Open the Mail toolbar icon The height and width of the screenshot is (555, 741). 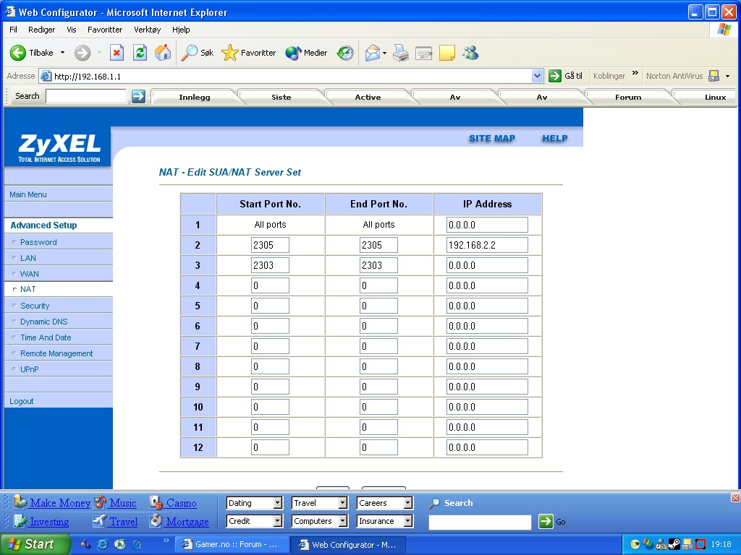(373, 53)
